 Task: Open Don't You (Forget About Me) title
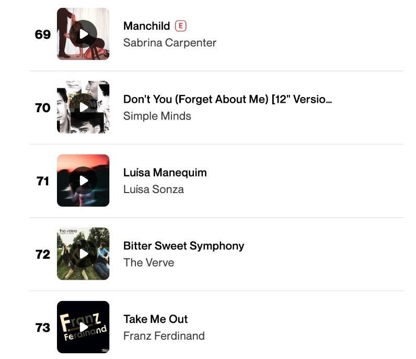(227, 99)
